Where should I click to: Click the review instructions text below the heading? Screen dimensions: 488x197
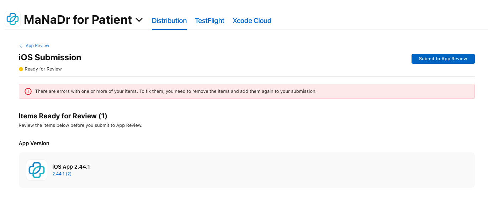80,125
